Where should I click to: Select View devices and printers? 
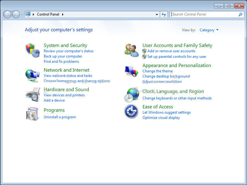pos(64,95)
